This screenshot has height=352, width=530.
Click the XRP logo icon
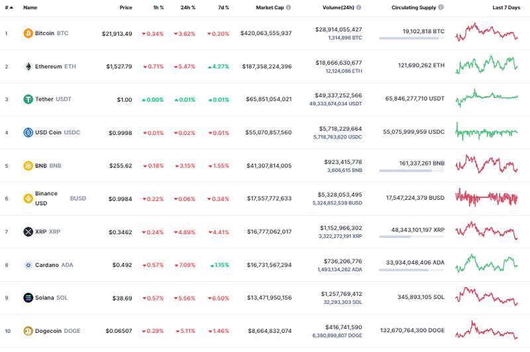(28, 232)
